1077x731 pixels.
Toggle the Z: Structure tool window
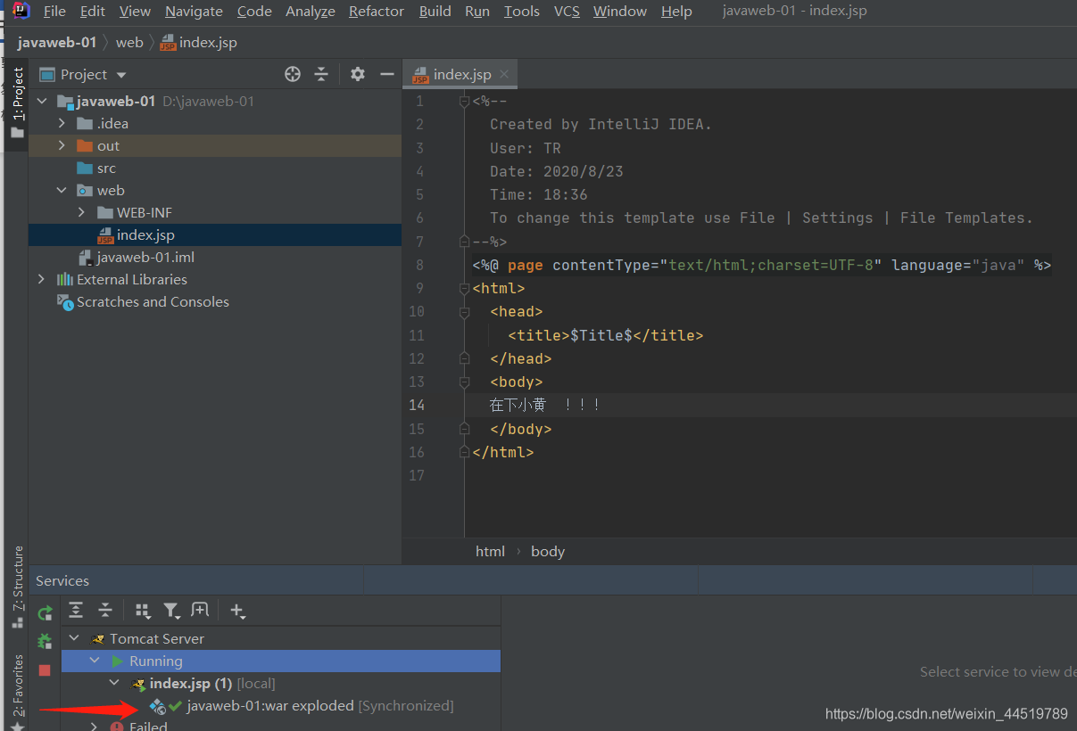18,586
